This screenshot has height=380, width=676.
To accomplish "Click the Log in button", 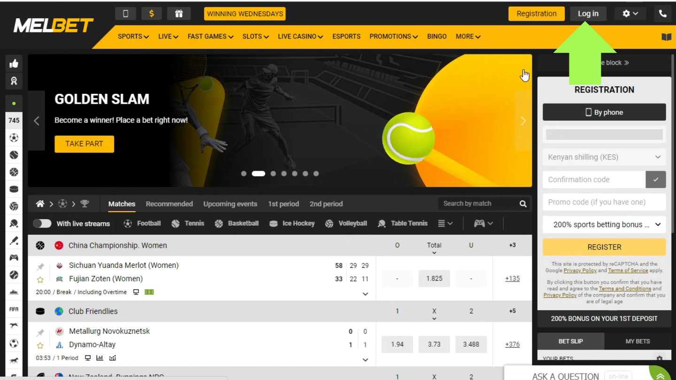I will (x=588, y=14).
